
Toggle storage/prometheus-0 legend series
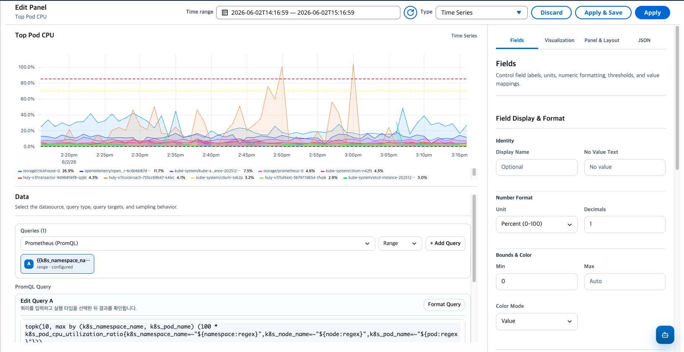[x=287, y=171]
